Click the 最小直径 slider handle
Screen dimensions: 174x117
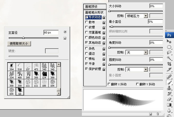tap(112, 27)
